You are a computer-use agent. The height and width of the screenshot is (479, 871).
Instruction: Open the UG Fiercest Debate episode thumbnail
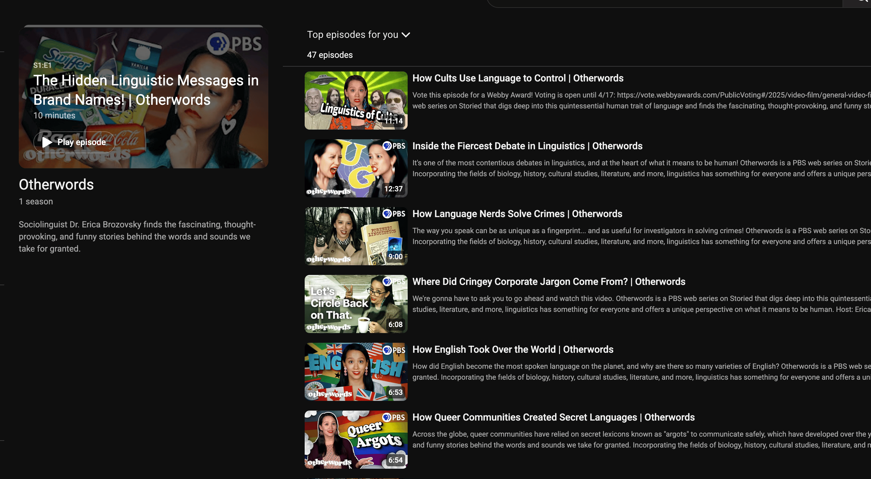356,168
